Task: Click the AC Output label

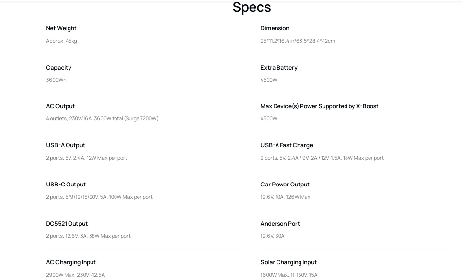Action: tap(60, 106)
